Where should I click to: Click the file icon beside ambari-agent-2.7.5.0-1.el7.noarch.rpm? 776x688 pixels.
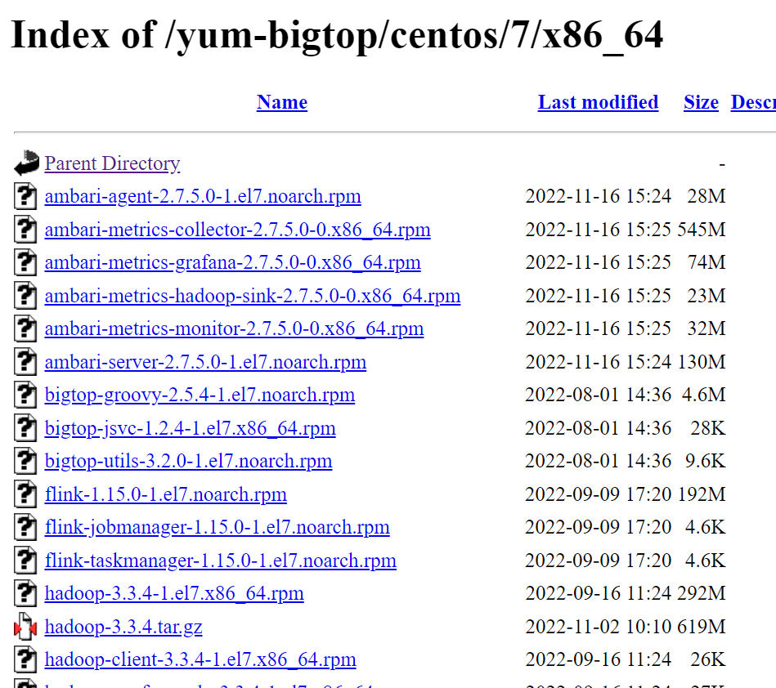[x=25, y=196]
